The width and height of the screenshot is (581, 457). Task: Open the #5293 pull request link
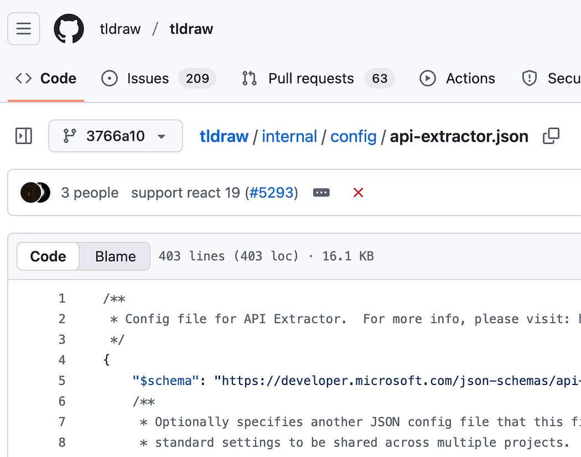point(271,193)
